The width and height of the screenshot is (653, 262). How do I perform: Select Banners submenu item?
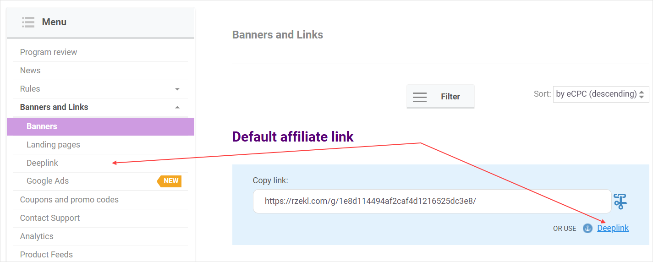tap(42, 126)
